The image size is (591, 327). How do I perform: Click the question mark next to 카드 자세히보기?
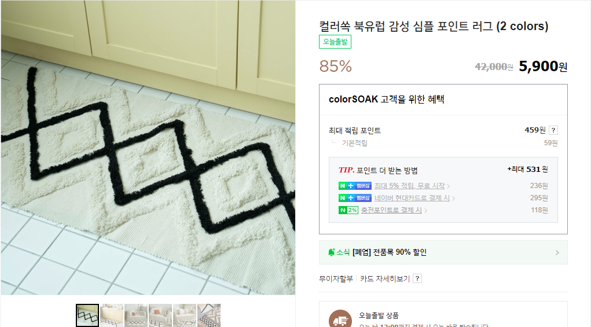pos(417,279)
